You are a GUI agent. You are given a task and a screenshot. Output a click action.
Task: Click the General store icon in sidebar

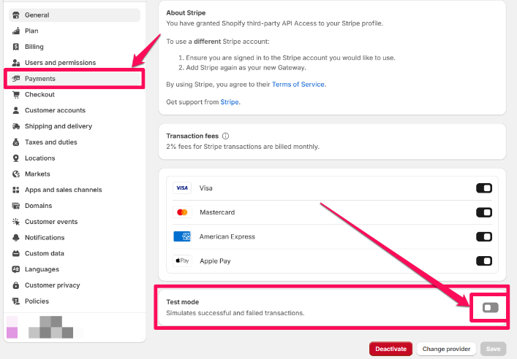click(x=16, y=15)
